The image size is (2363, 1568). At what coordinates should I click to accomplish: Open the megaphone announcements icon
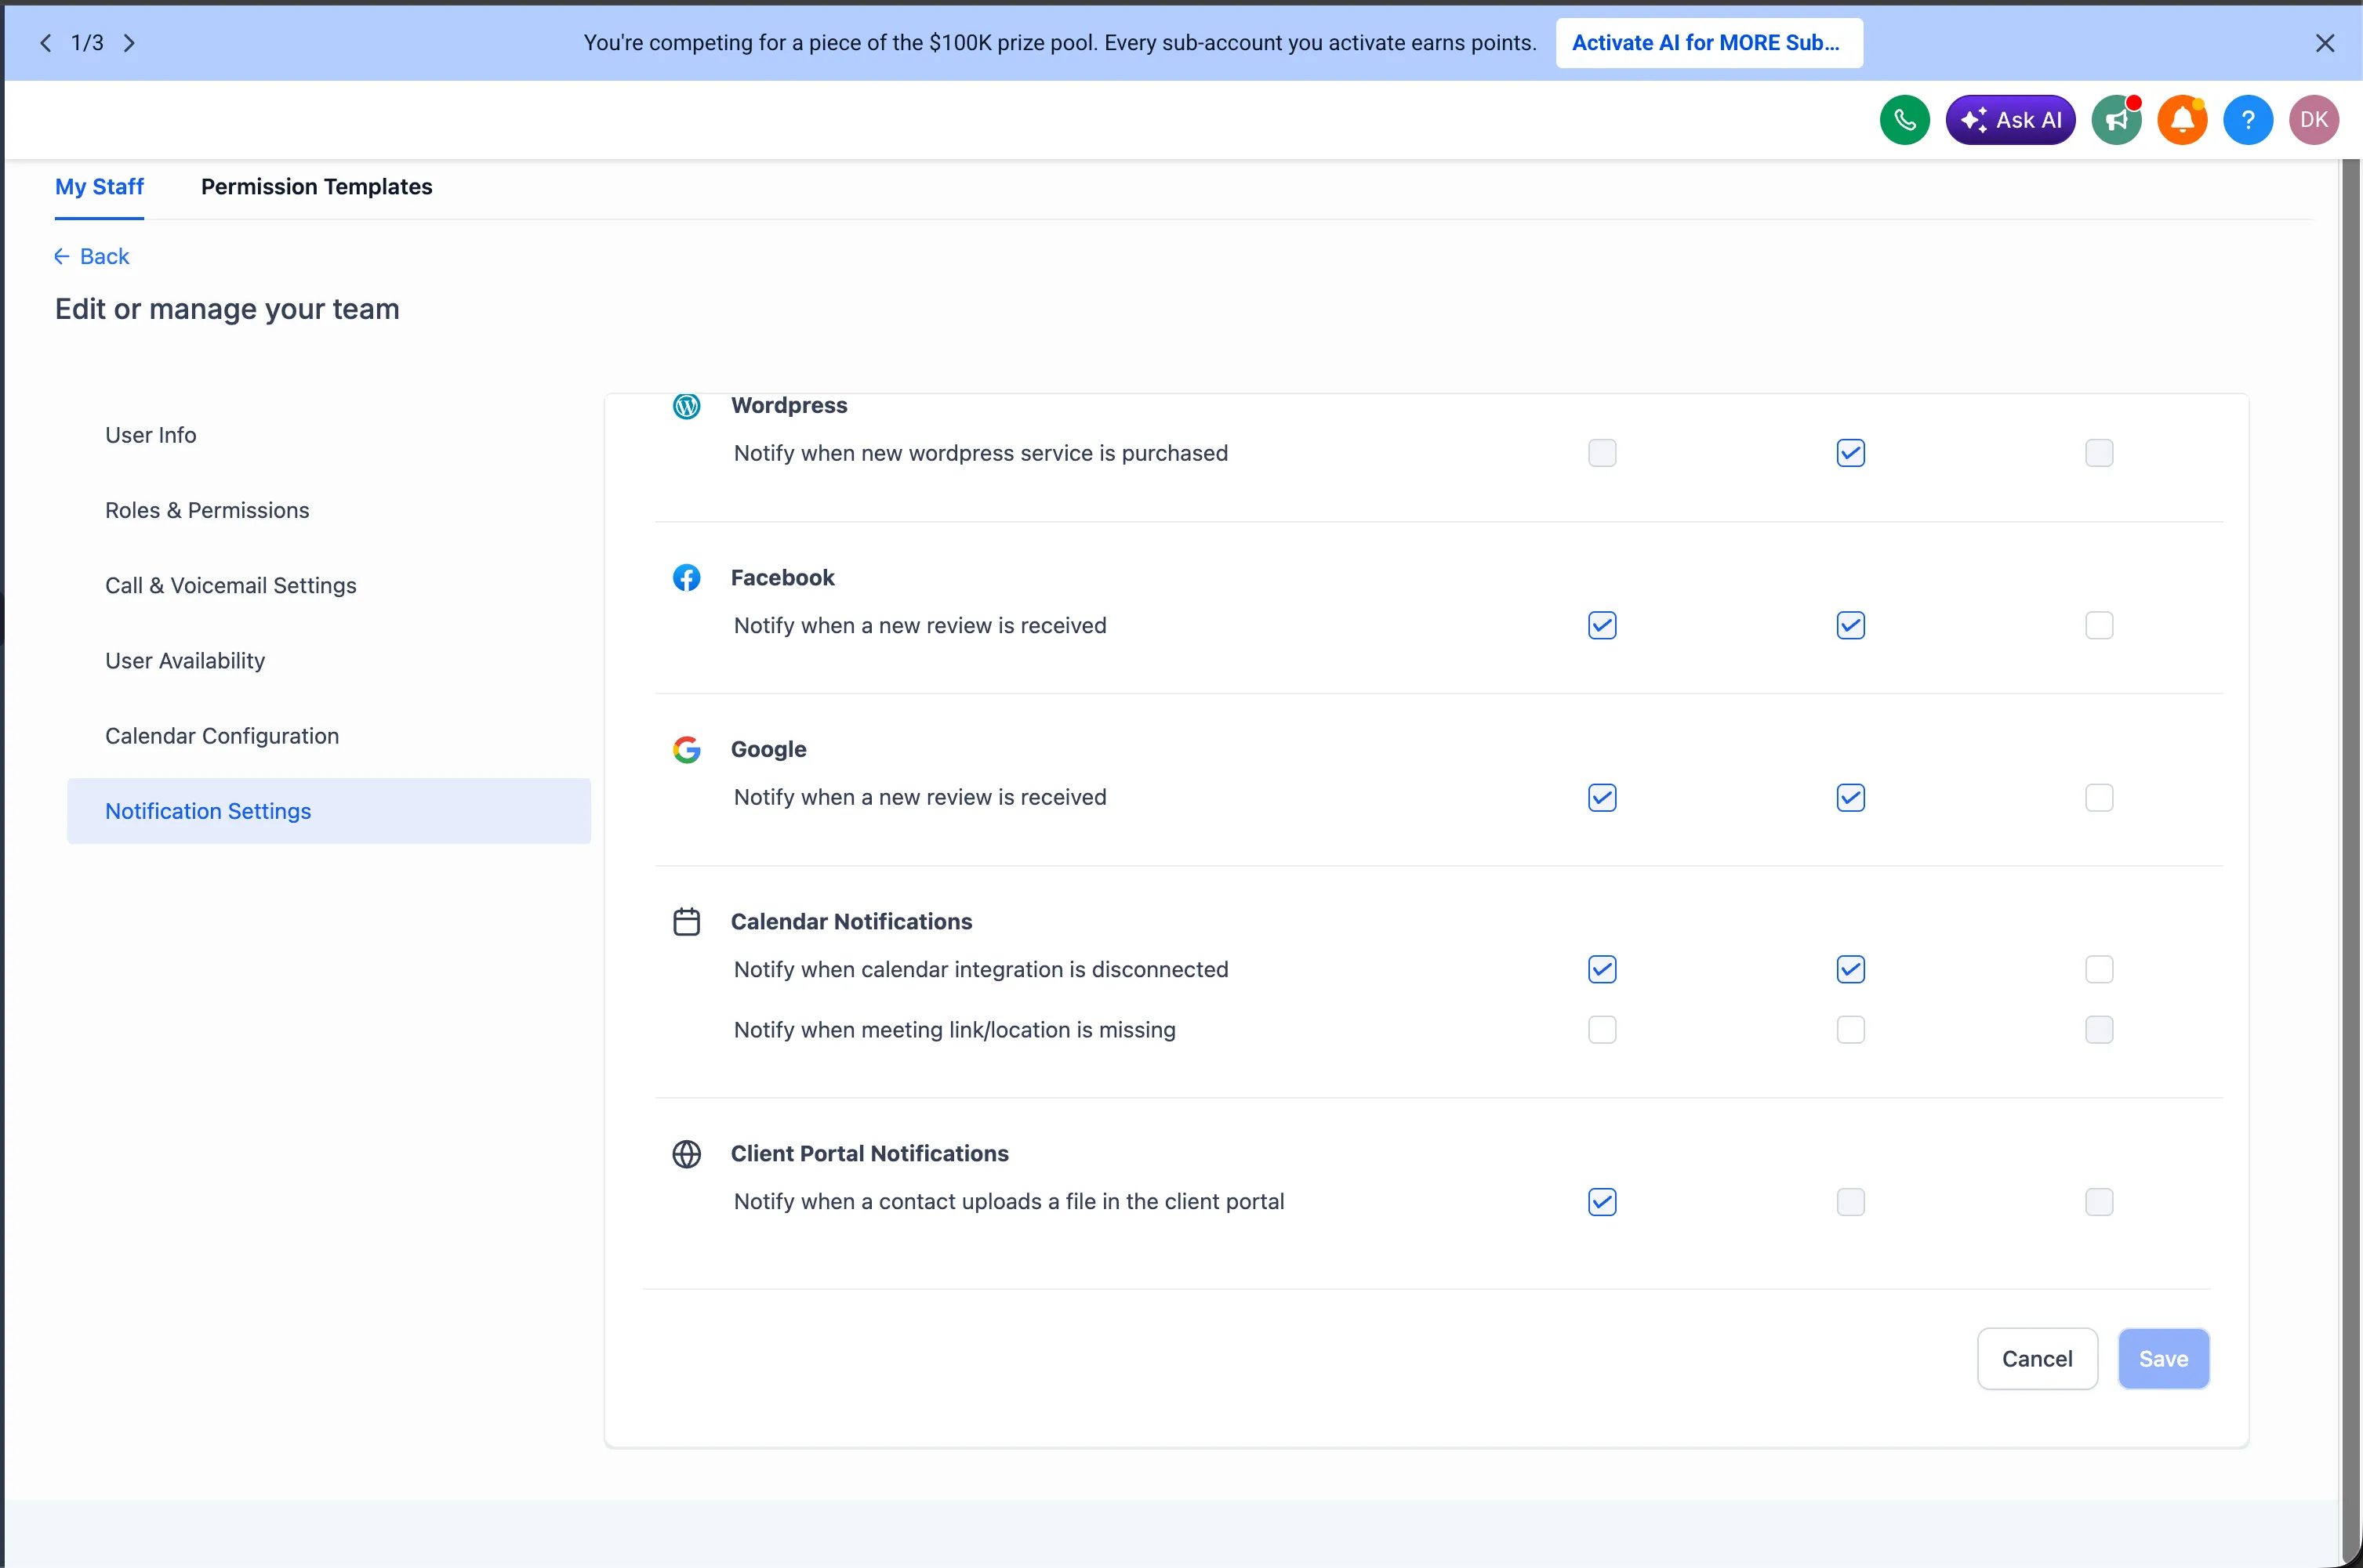pos(2116,120)
